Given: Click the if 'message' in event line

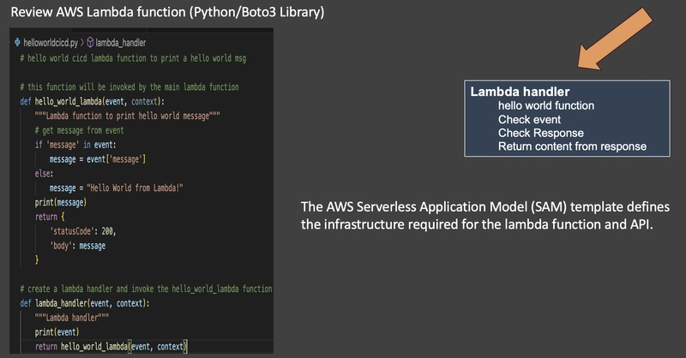Looking at the screenshot, I should [75, 145].
